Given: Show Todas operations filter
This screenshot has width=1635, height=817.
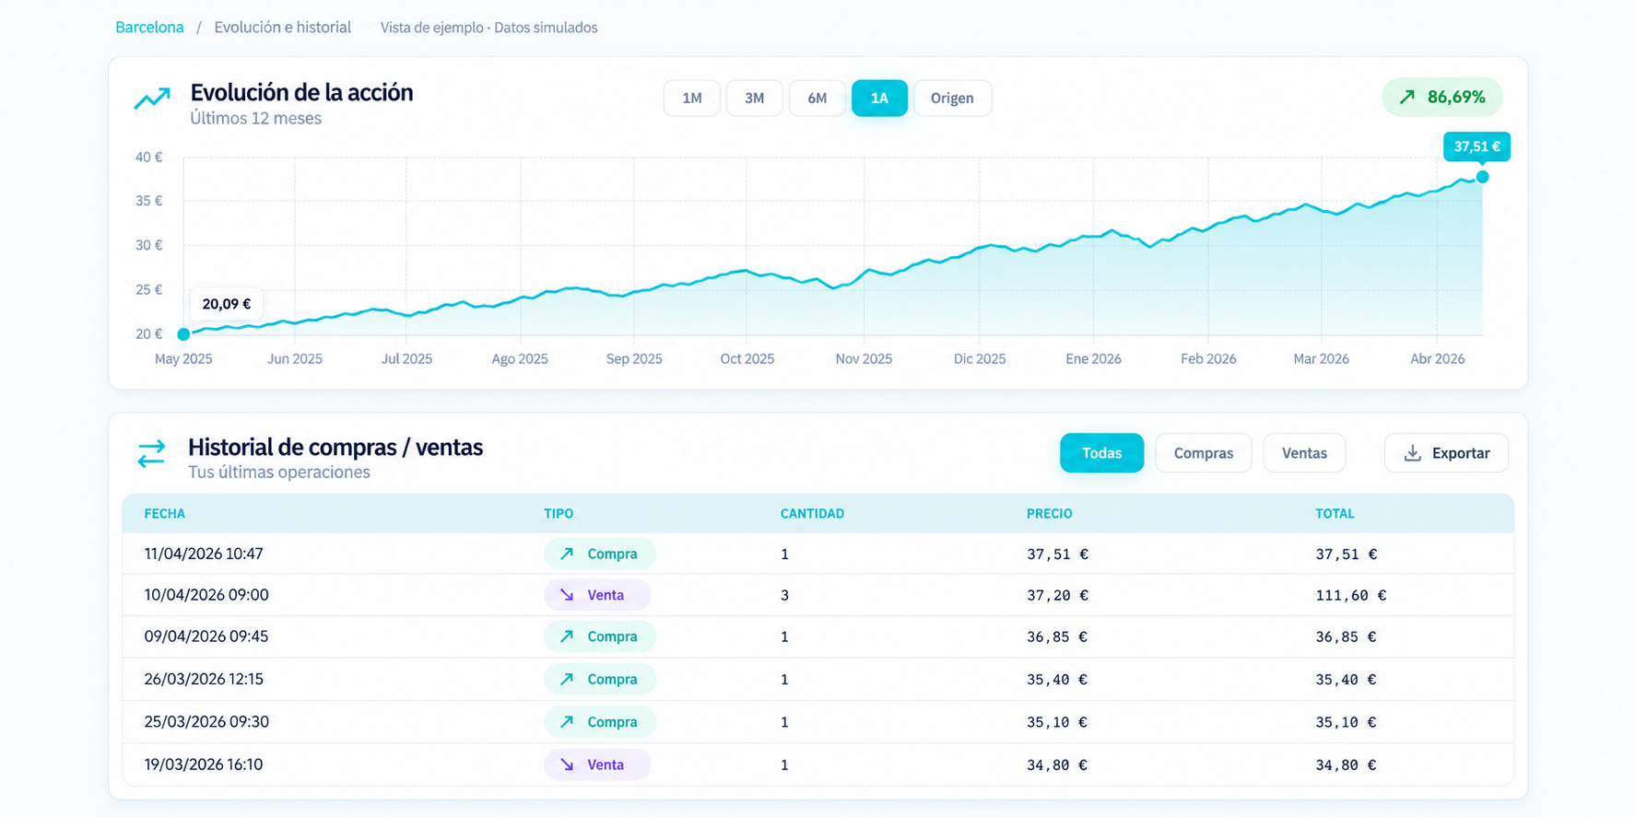Looking at the screenshot, I should pos(1101,453).
